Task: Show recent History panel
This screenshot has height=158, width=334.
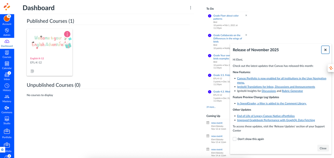Action: pyautogui.click(x=7, y=87)
